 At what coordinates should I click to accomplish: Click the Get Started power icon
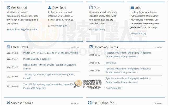[x=9, y=8]
